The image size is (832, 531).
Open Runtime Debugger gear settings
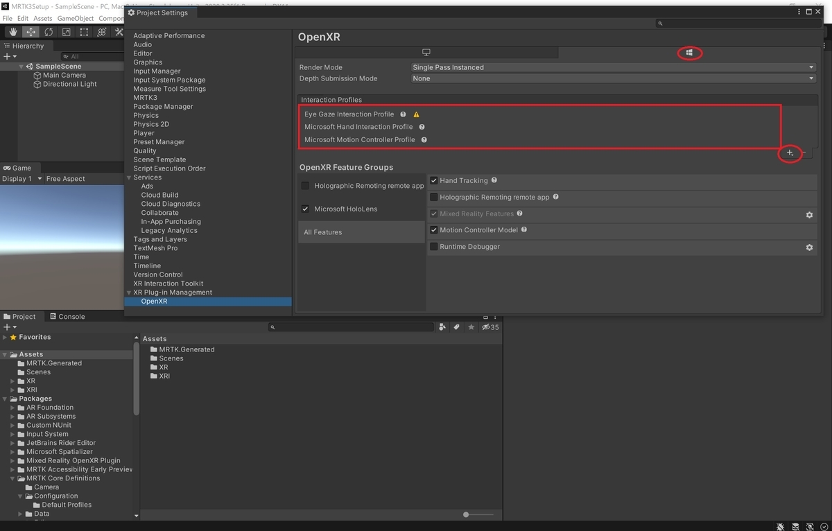809,247
